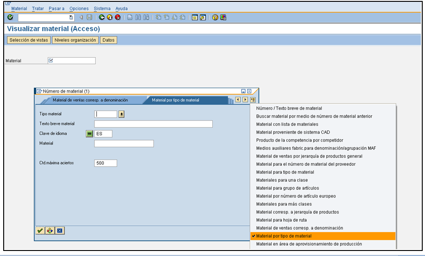425x256 pixels.
Task: Choose Material con lista de materiales
Action: [x=323, y=124]
